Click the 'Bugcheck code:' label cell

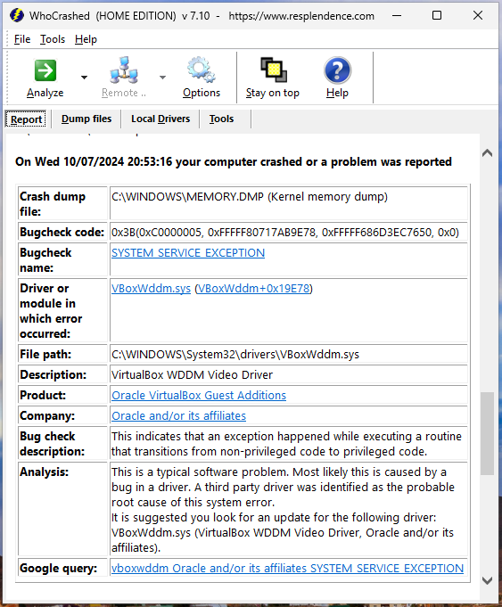point(62,233)
